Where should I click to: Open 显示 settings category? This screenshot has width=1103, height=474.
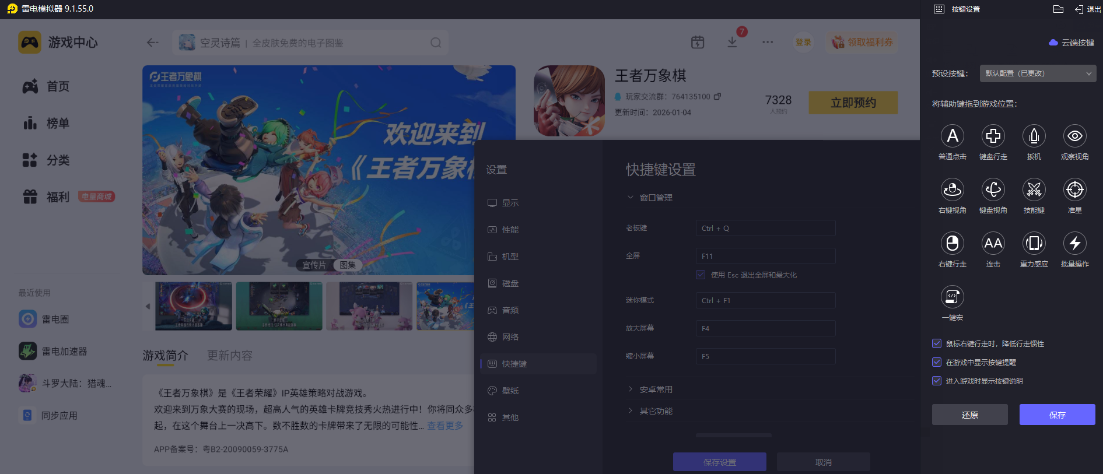tap(538, 203)
